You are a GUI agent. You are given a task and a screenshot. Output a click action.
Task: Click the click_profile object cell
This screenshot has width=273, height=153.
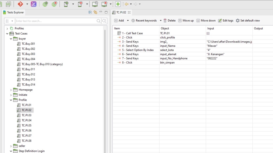click(183, 37)
